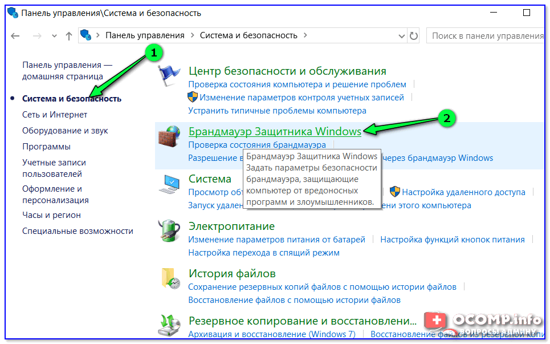The height and width of the screenshot is (344, 550).
Task: Click Сохранение резервных копий файлов link
Action: click(322, 287)
